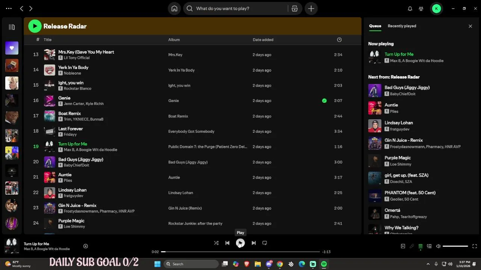Open Google Chrome from taskbar

click(x=280, y=264)
